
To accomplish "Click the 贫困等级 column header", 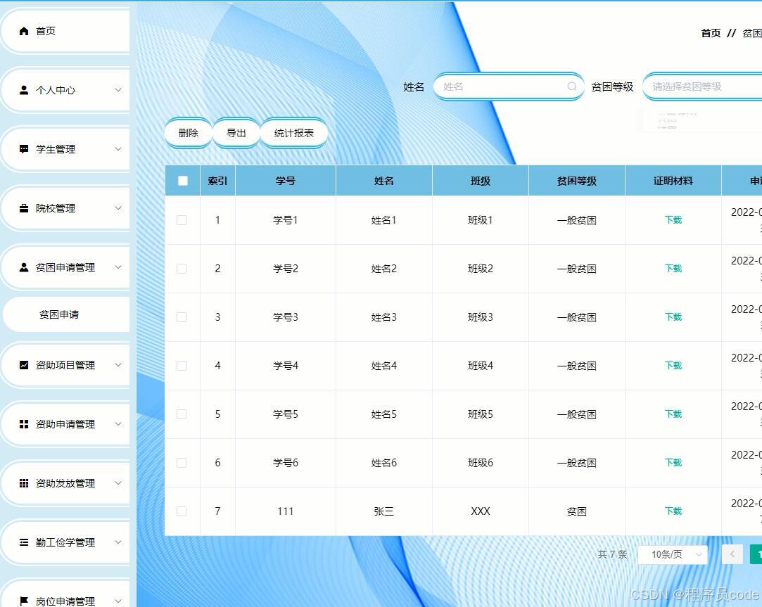I will click(577, 181).
